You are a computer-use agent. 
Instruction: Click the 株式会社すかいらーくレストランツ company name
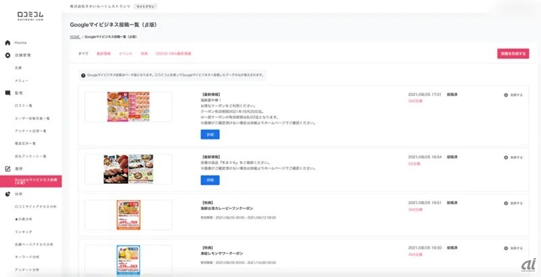pyautogui.click(x=100, y=6)
